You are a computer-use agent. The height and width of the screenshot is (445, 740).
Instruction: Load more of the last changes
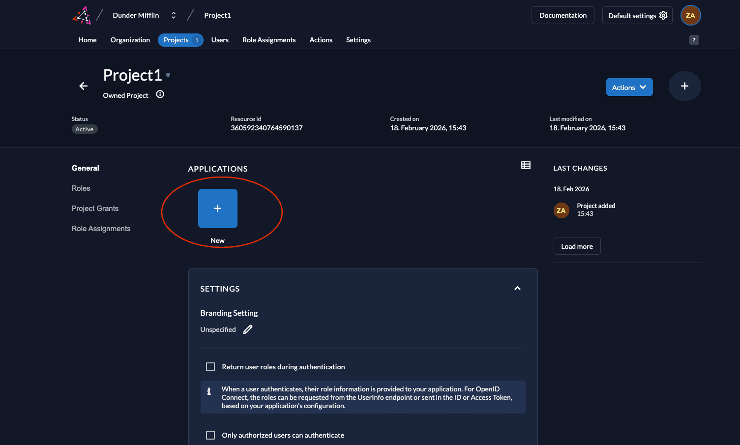pos(577,246)
